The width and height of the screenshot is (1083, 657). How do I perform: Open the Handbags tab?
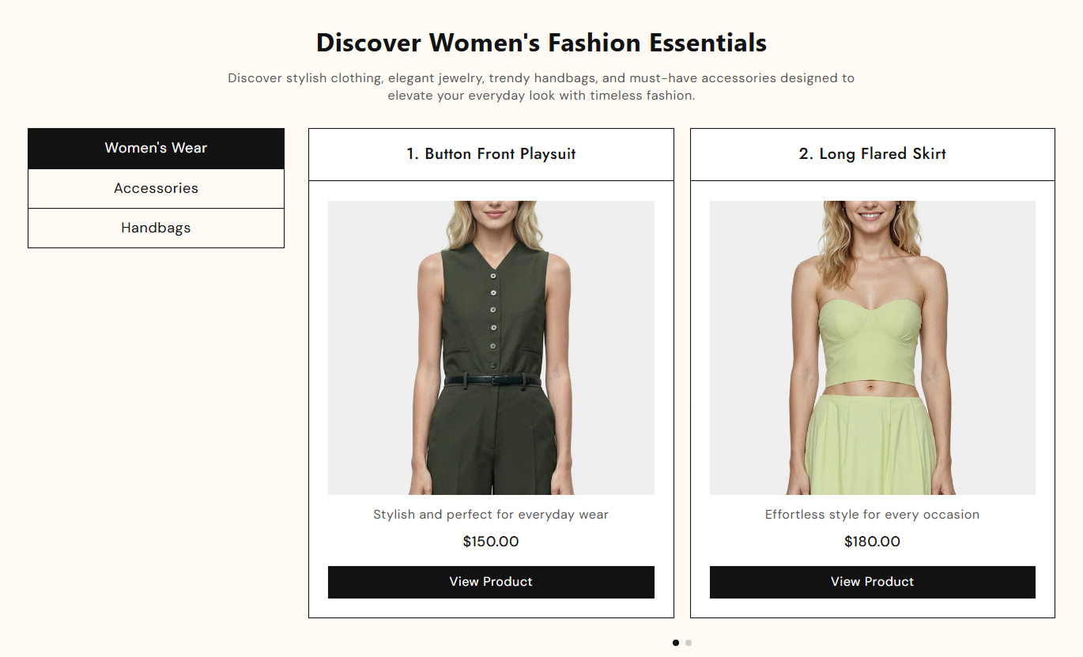156,228
